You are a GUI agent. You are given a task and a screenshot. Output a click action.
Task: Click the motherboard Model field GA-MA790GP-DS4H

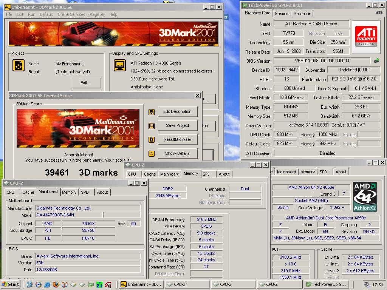(x=69, y=215)
